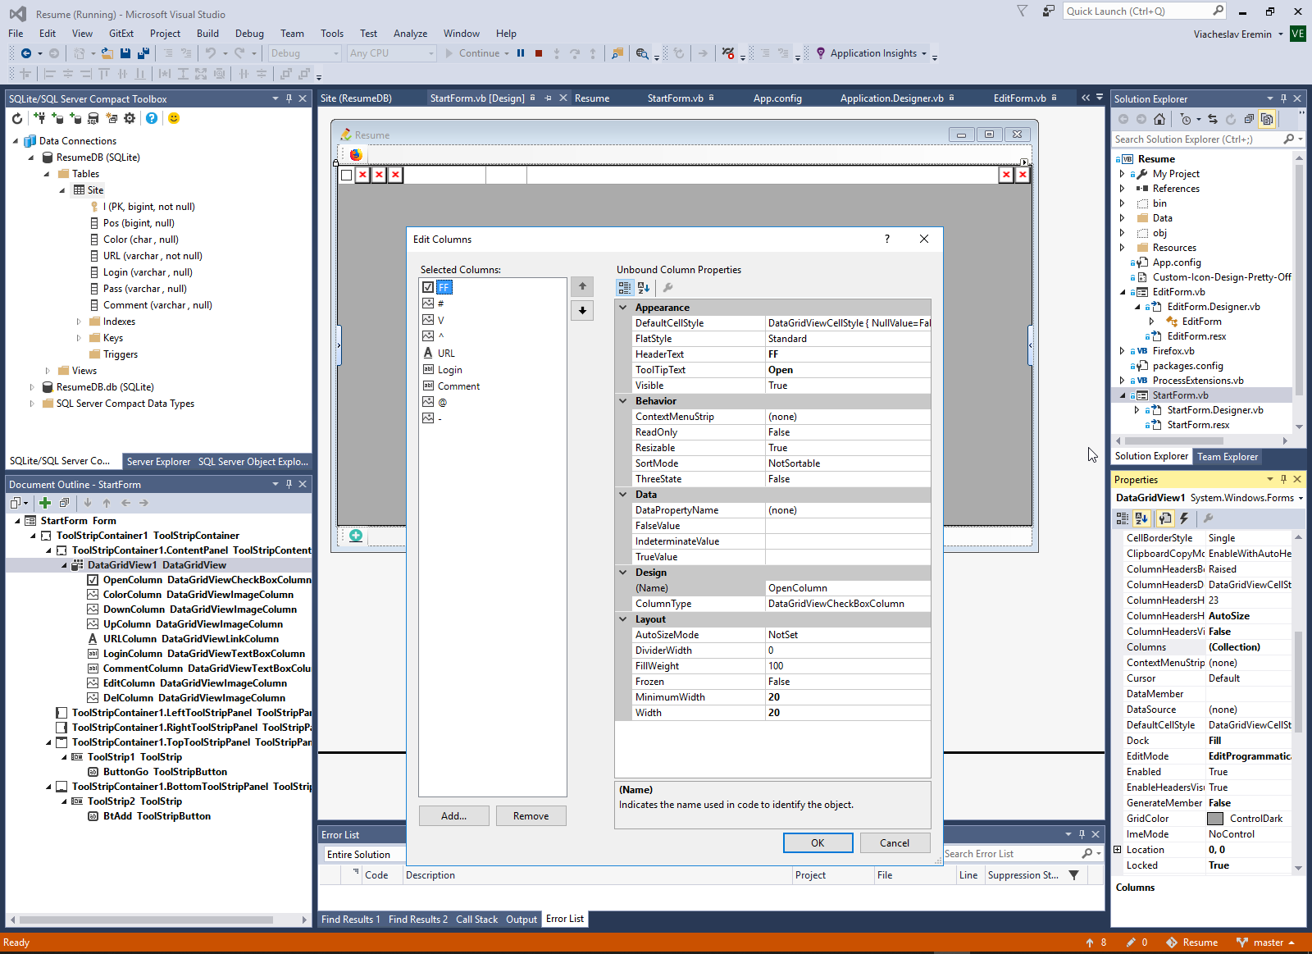1312x954 pixels.
Task: Stop debugging with the red square icon
Action: 539,53
